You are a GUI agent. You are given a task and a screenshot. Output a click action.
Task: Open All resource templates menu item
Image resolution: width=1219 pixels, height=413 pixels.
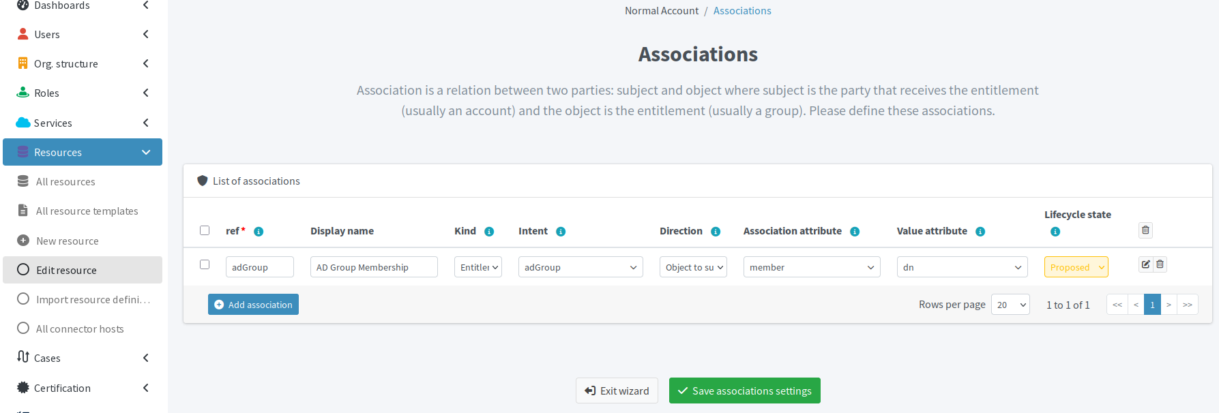83,211
